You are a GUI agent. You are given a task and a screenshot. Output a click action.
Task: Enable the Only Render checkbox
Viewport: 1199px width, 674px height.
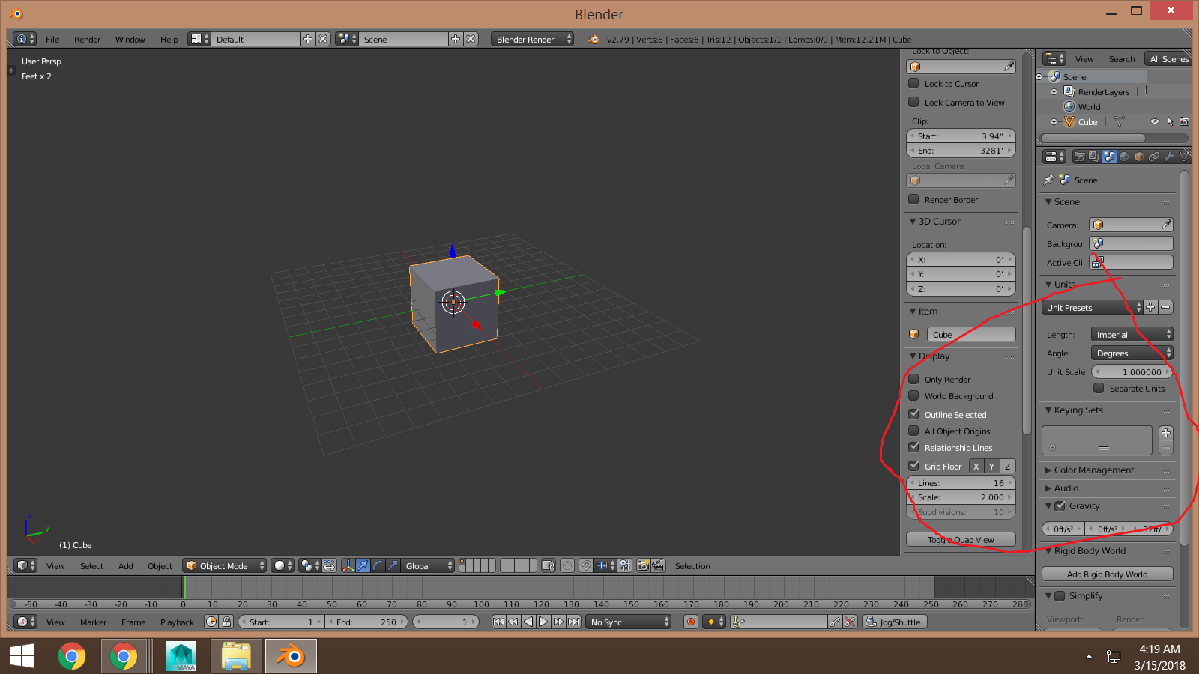(913, 379)
